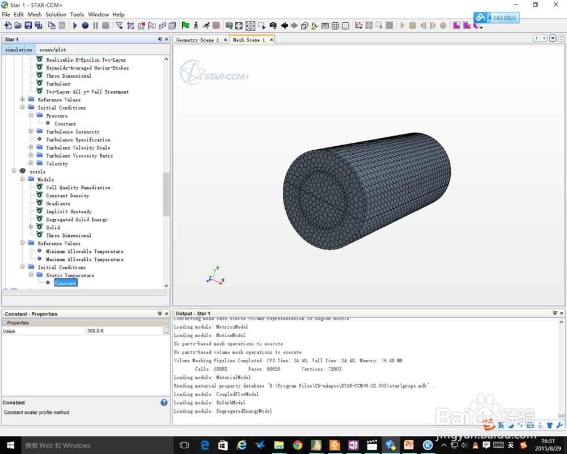Expand the first Reference Values node
The width and height of the screenshot is (567, 454).
point(23,99)
